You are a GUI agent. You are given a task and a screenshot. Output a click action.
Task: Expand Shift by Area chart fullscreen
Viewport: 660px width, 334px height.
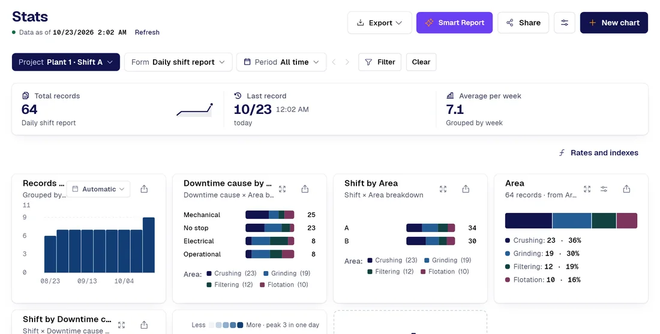pos(443,189)
